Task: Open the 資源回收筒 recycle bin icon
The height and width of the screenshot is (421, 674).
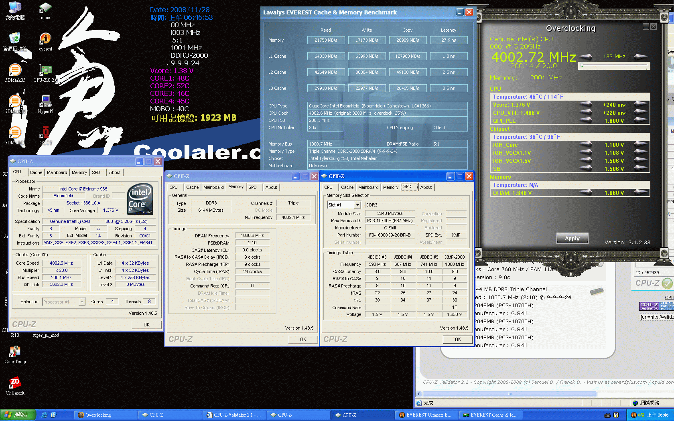Action: click(x=15, y=42)
